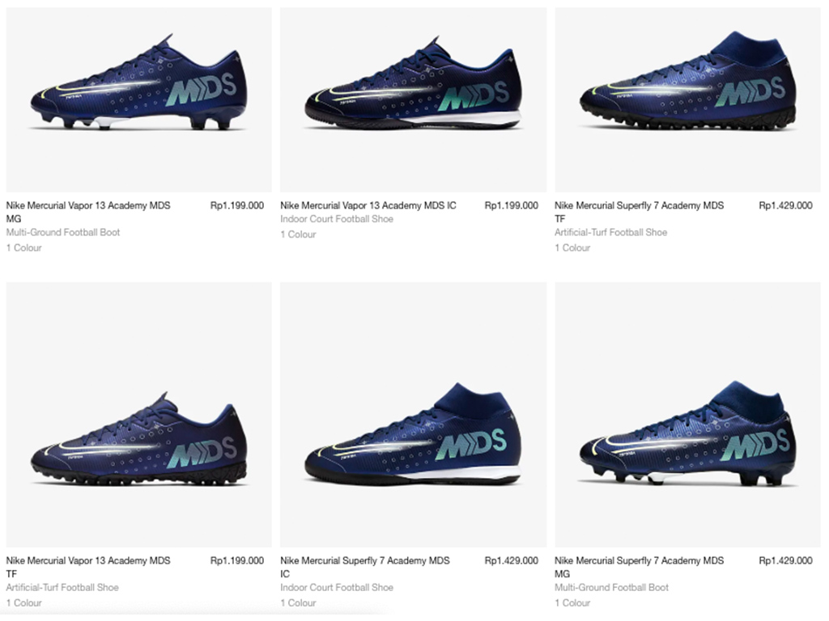Click Rp1.429.000 price of Superfly 7 MG

tap(785, 561)
